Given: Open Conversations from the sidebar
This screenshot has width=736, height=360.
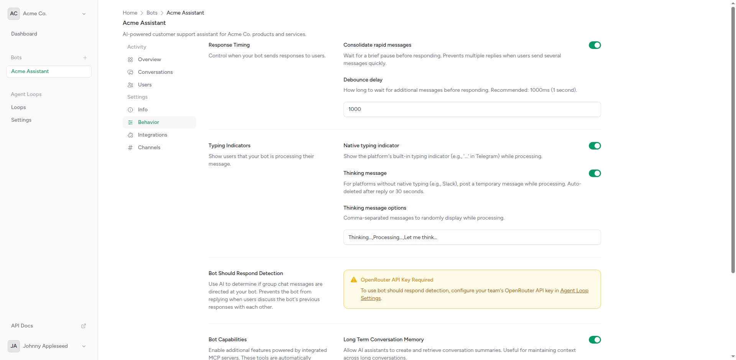Looking at the screenshot, I should coord(155,72).
